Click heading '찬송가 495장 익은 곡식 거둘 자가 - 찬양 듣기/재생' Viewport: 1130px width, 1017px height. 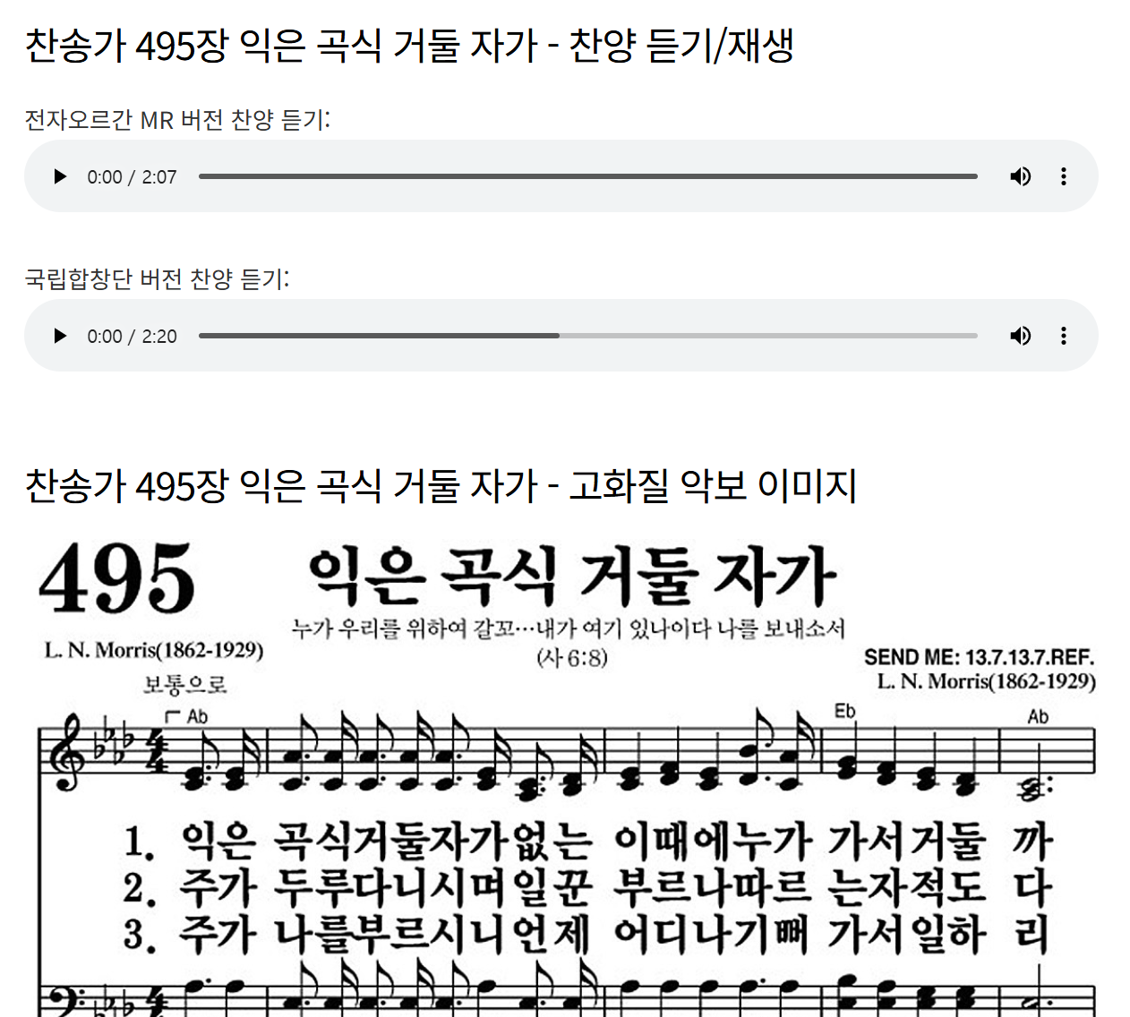(x=409, y=46)
